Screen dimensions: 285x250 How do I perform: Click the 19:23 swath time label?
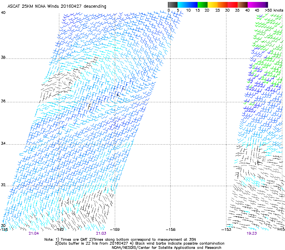(252, 233)
